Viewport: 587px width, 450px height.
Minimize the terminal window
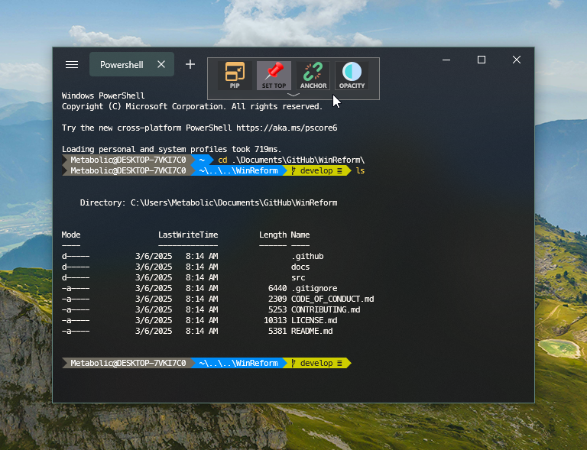pos(446,60)
